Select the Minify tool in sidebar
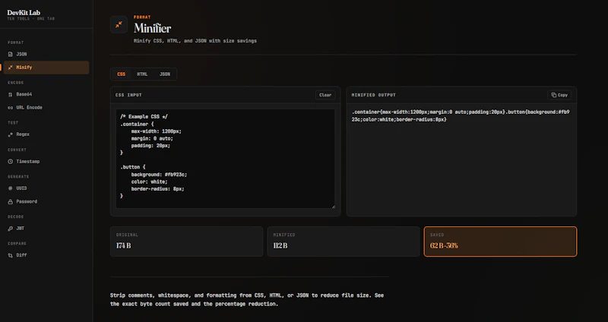Image resolution: width=608 pixels, height=322 pixels. pyautogui.click(x=46, y=68)
